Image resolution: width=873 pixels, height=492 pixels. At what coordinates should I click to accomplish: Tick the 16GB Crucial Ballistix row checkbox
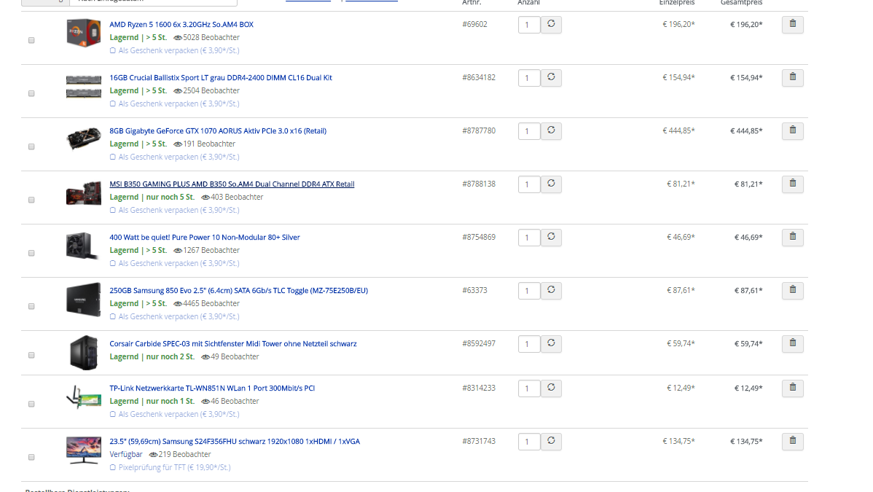coord(31,93)
